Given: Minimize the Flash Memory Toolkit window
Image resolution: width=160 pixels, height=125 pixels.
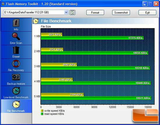Looking at the screenshot, I should tap(145, 4).
